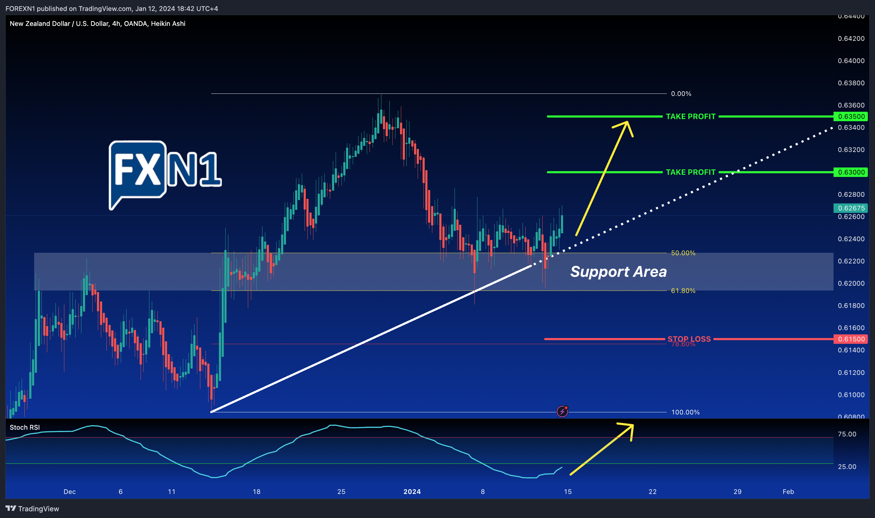This screenshot has width=875, height=518.
Task: Click the 0.62000 price scale value
Action: click(x=851, y=283)
